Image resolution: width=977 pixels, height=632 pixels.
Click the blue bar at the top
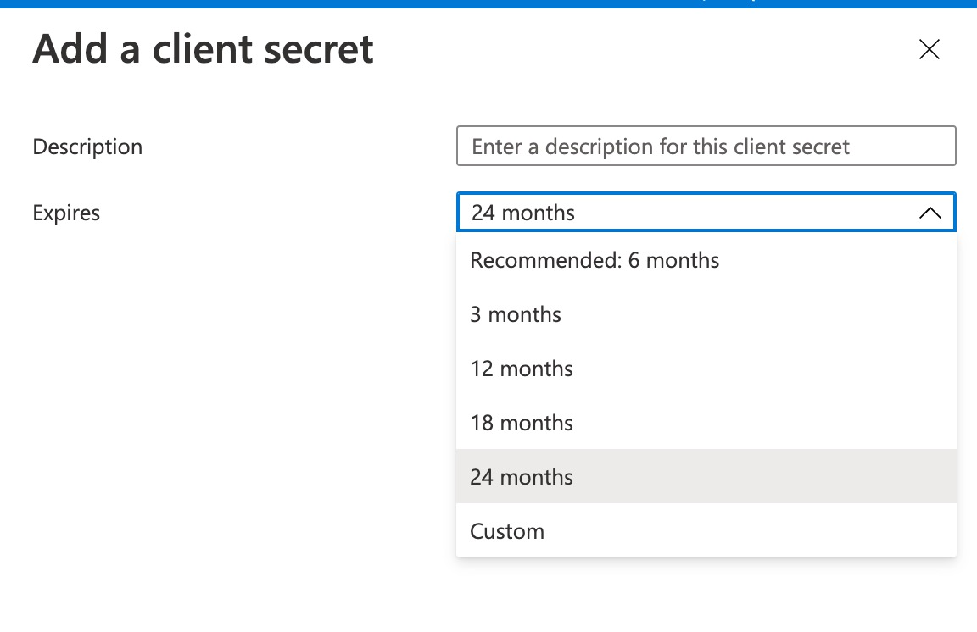pyautogui.click(x=488, y=3)
